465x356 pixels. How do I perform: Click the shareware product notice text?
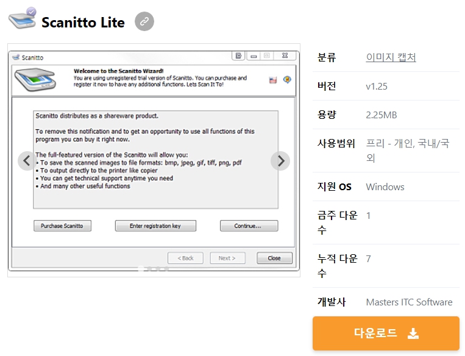97,116
